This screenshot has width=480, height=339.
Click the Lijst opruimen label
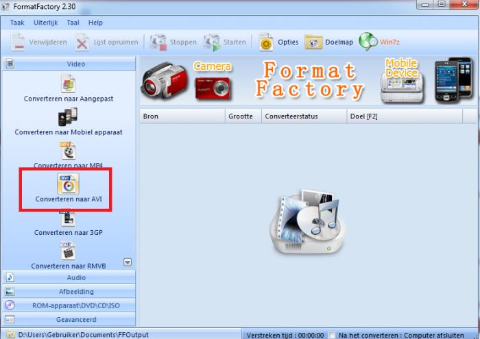pyautogui.click(x=116, y=42)
